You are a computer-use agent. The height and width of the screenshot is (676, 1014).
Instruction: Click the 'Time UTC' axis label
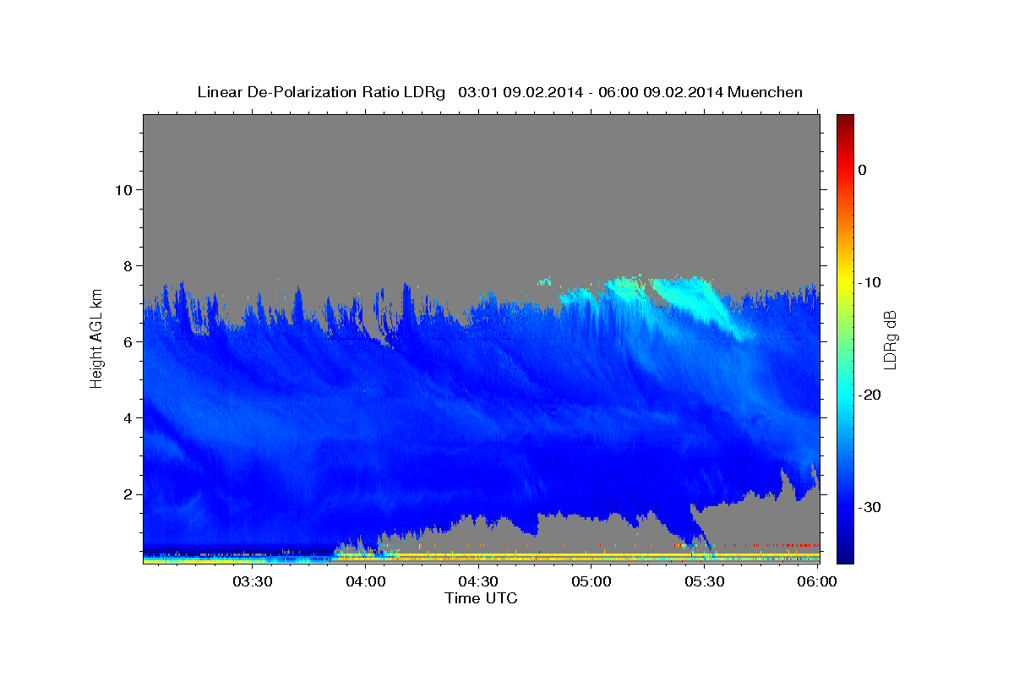click(x=481, y=598)
